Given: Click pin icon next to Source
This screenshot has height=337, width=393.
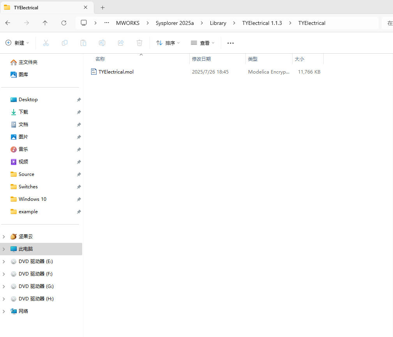Looking at the screenshot, I should point(79,174).
